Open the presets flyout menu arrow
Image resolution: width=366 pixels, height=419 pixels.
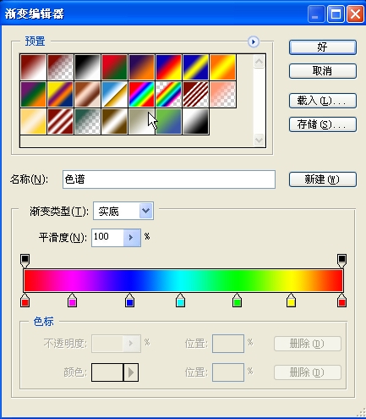point(254,42)
